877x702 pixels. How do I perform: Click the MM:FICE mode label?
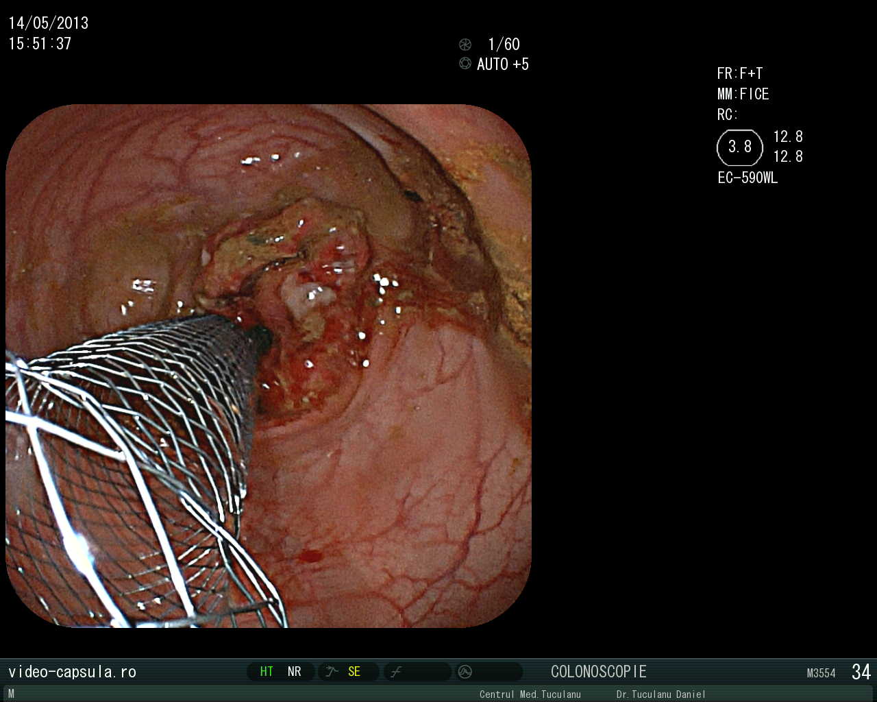tap(743, 94)
